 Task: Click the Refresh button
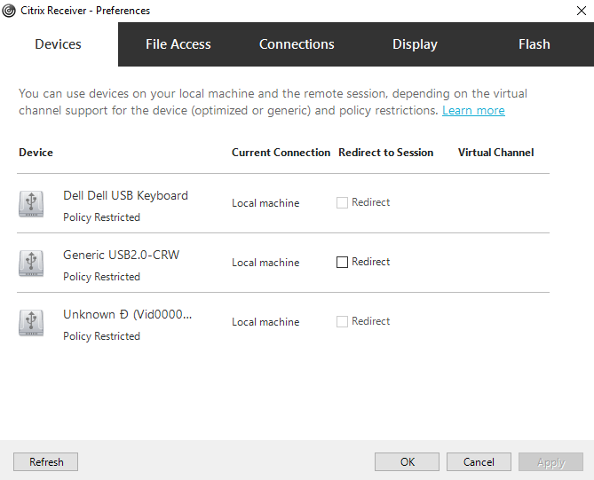46,462
